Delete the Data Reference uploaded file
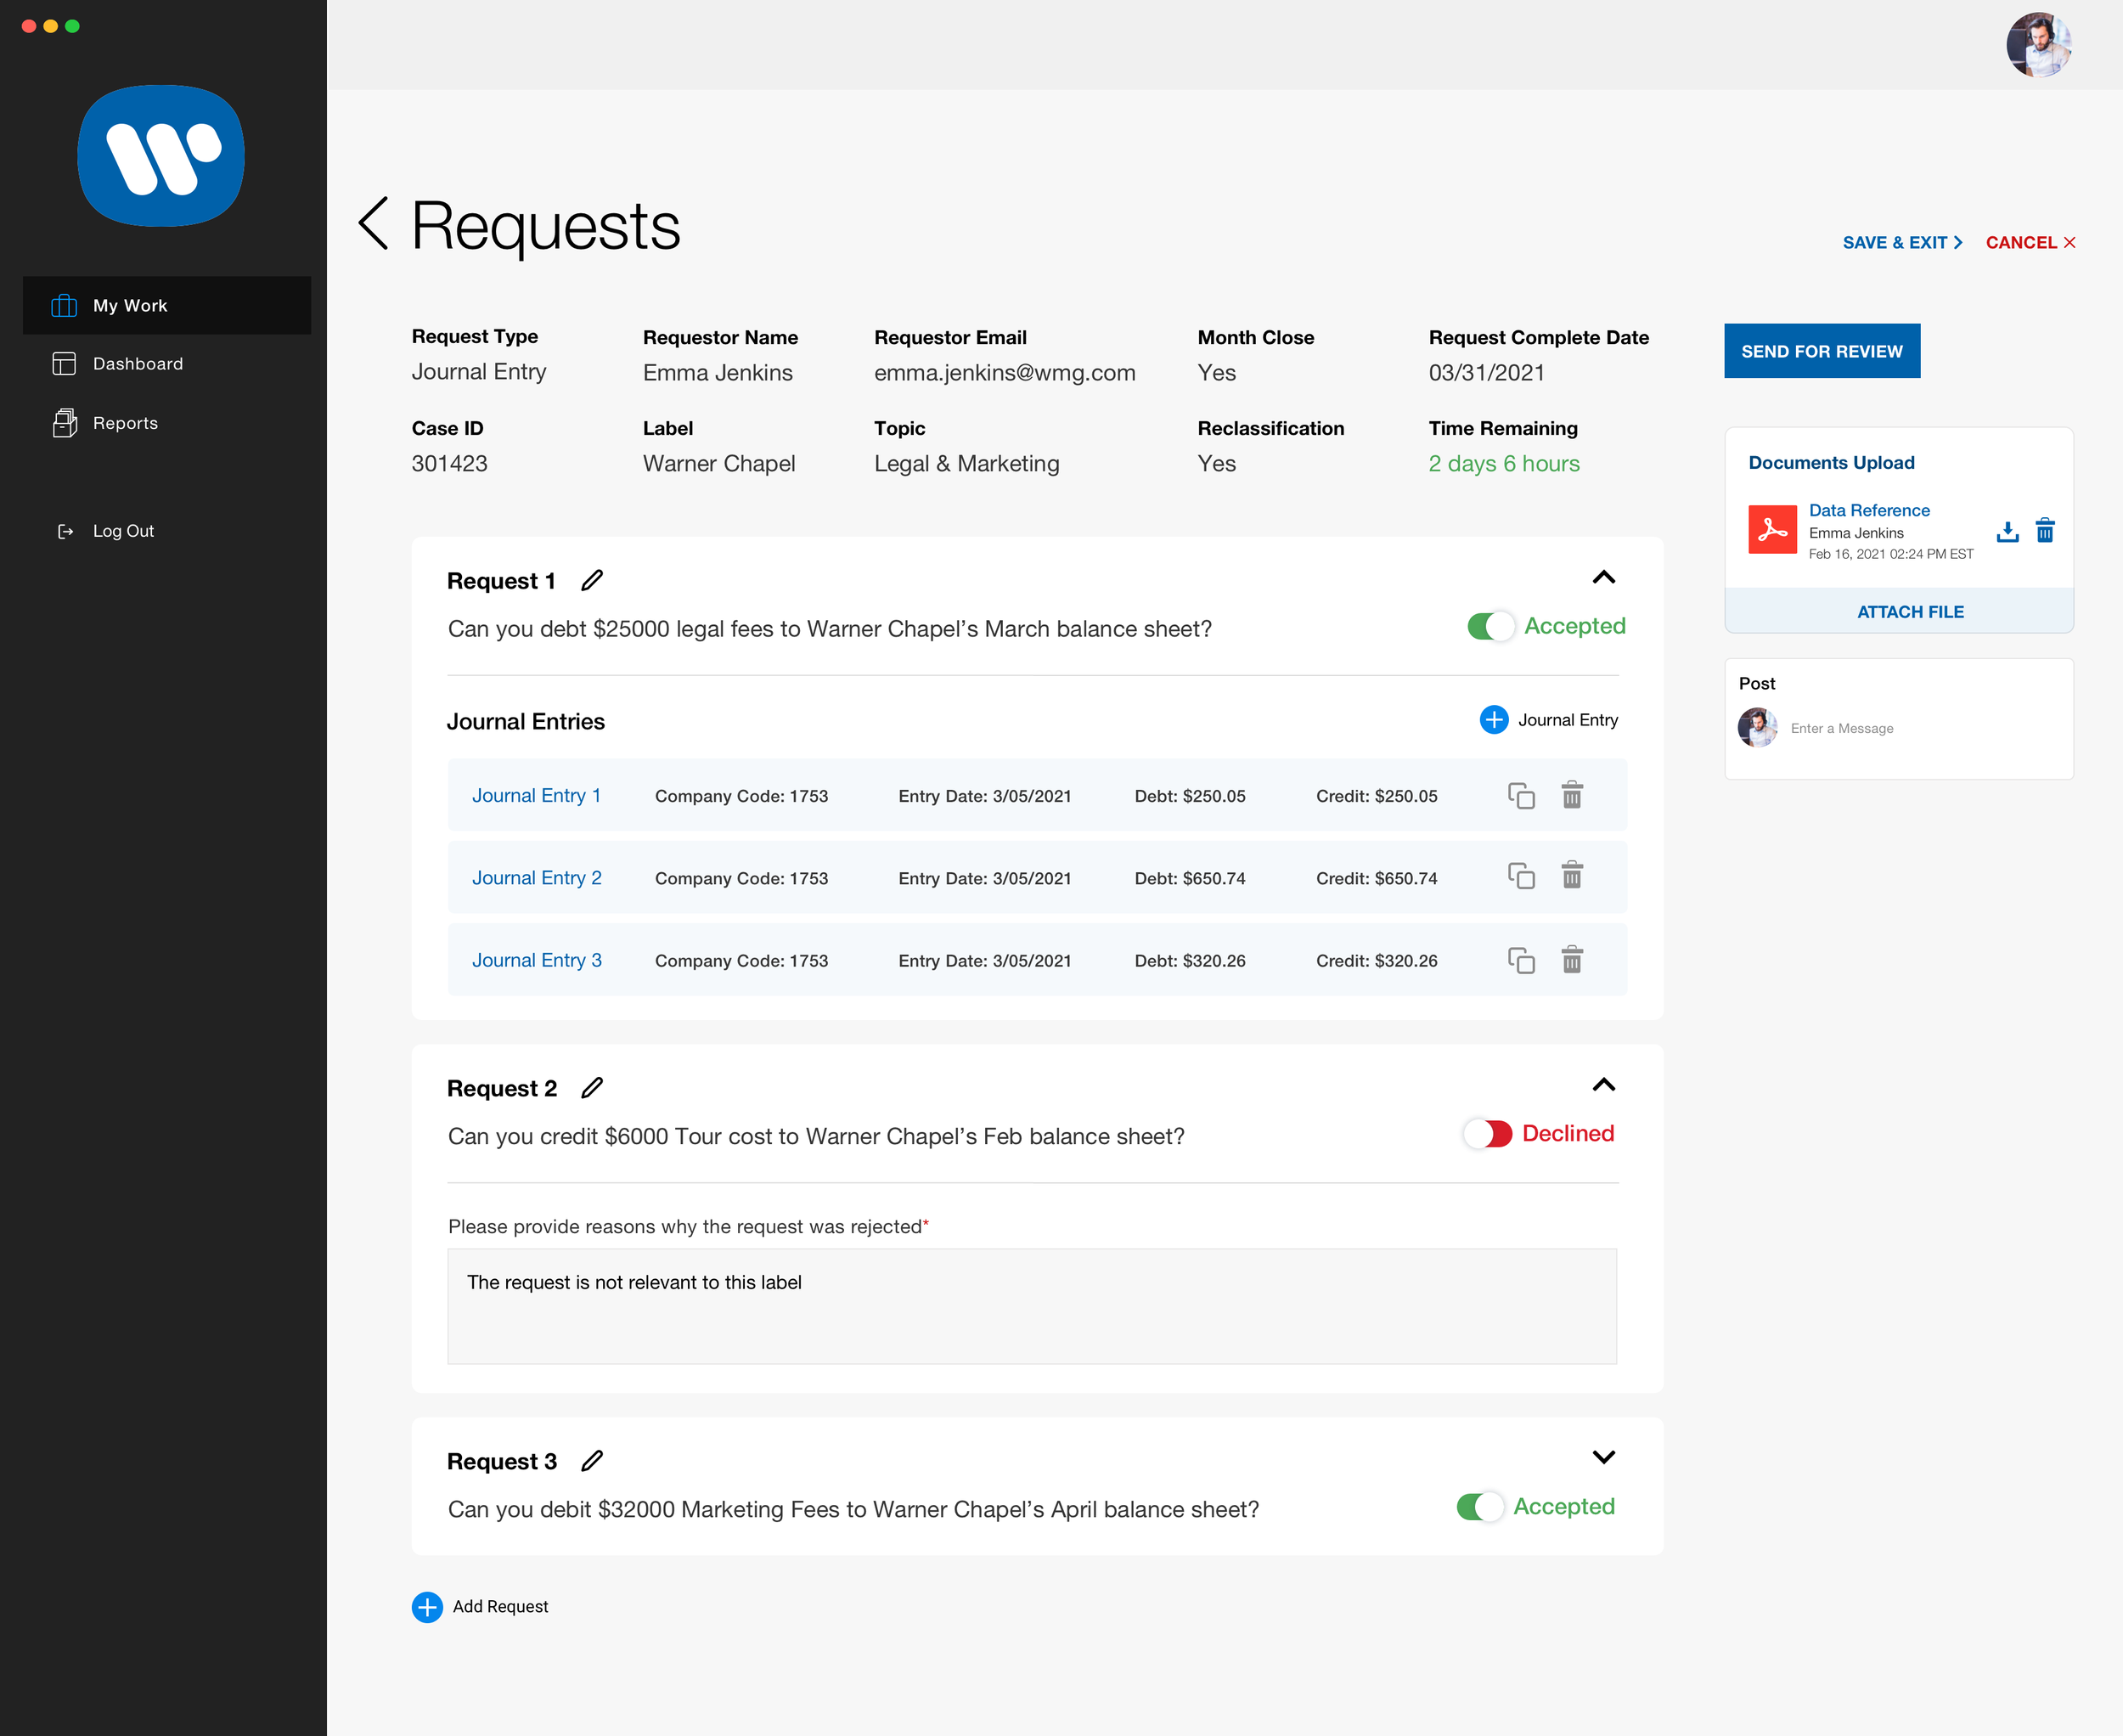 point(2045,531)
